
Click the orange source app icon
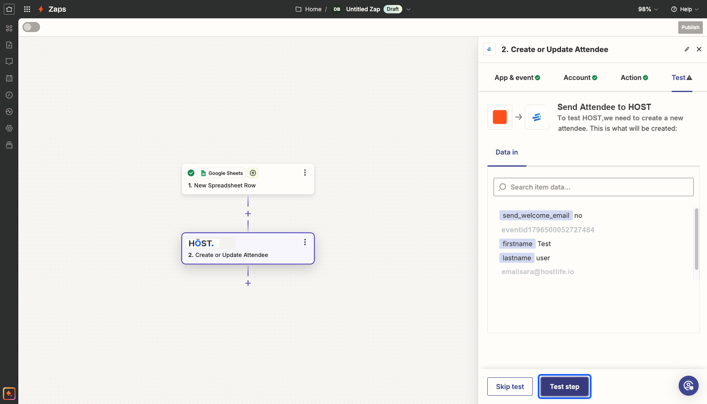500,117
